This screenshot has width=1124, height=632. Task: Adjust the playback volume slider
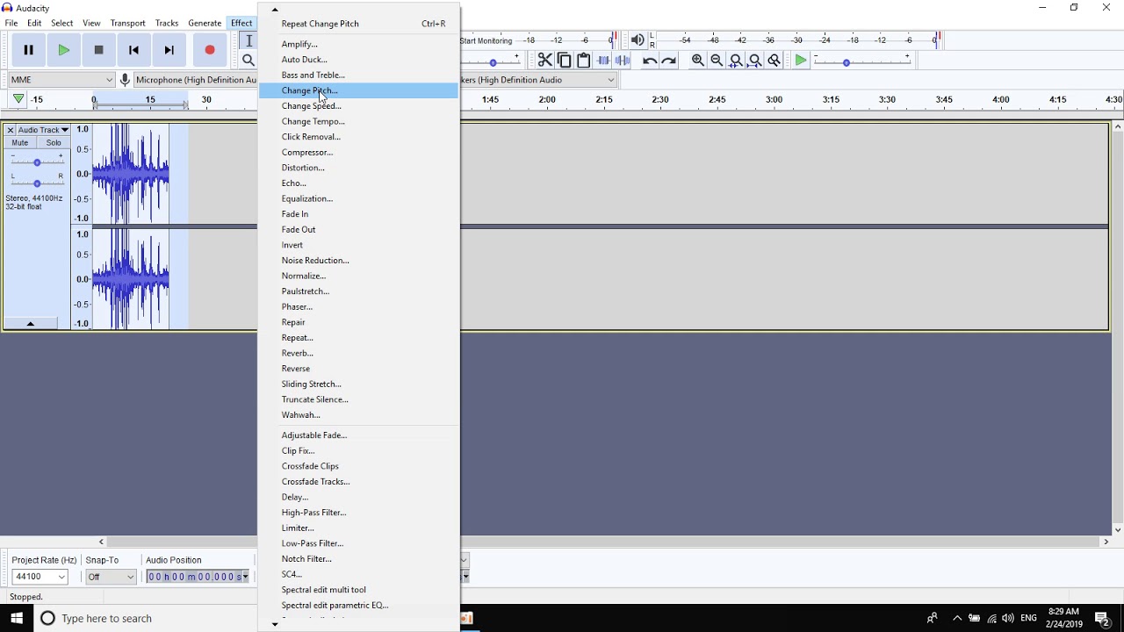click(491, 61)
